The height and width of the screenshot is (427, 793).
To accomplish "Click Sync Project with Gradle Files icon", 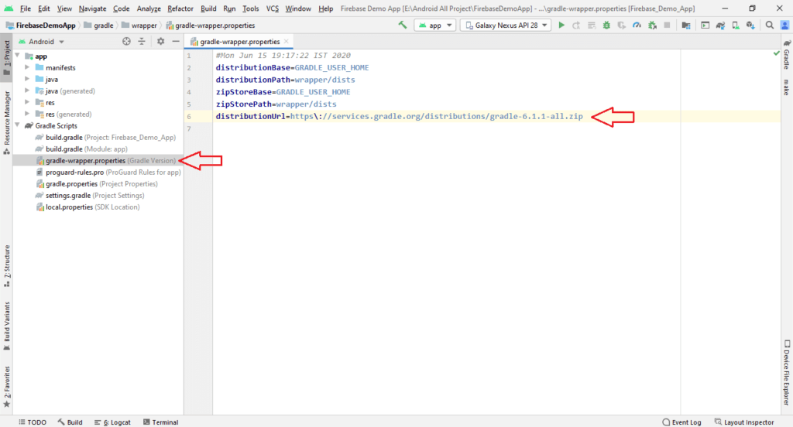I will point(720,25).
